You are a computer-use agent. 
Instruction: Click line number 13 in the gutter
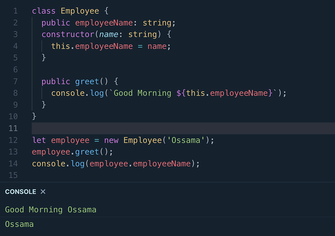[13, 152]
